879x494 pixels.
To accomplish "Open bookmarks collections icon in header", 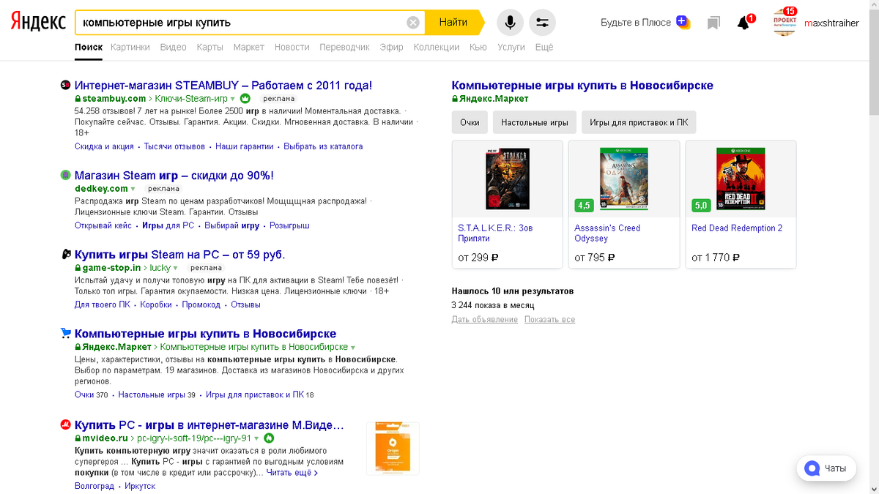I will pos(713,23).
